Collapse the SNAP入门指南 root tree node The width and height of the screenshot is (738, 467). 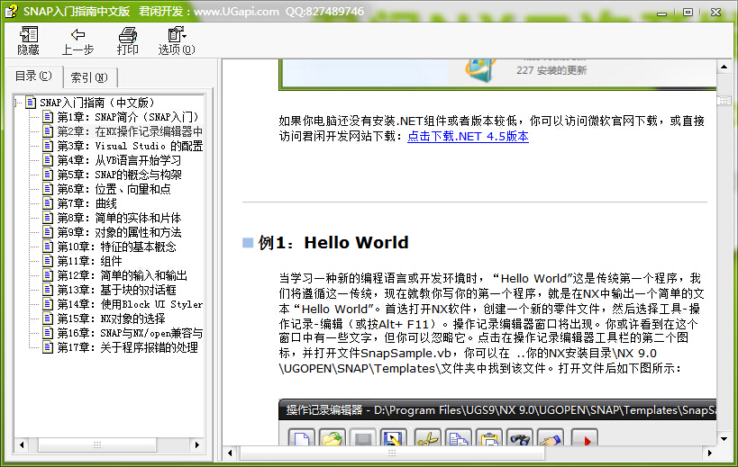[19, 103]
